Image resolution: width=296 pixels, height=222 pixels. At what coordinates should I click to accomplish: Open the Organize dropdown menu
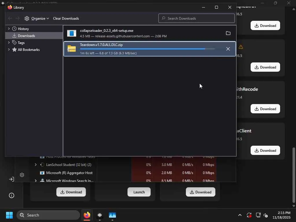pyautogui.click(x=40, y=18)
